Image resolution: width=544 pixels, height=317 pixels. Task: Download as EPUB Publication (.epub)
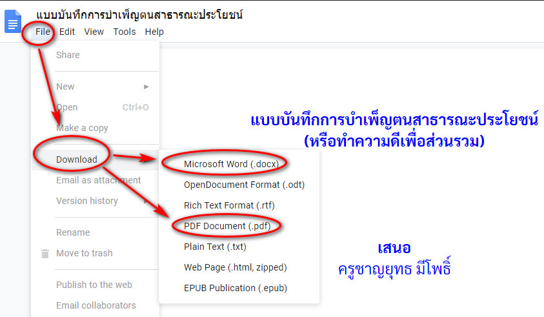[x=236, y=288]
